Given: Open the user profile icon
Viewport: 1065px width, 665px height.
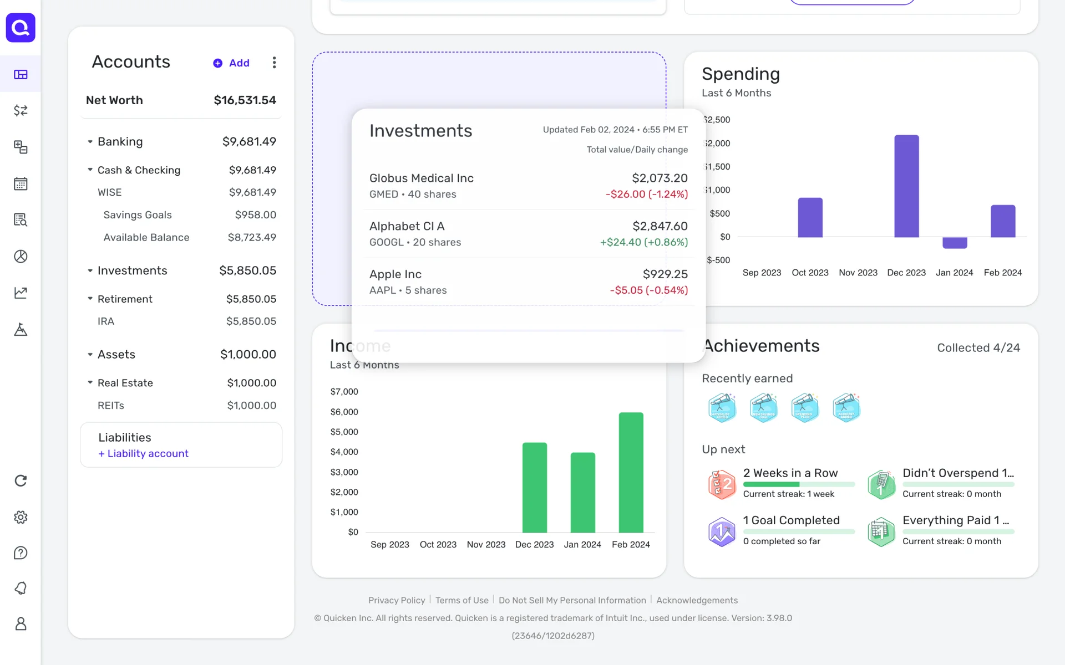Looking at the screenshot, I should point(21,623).
